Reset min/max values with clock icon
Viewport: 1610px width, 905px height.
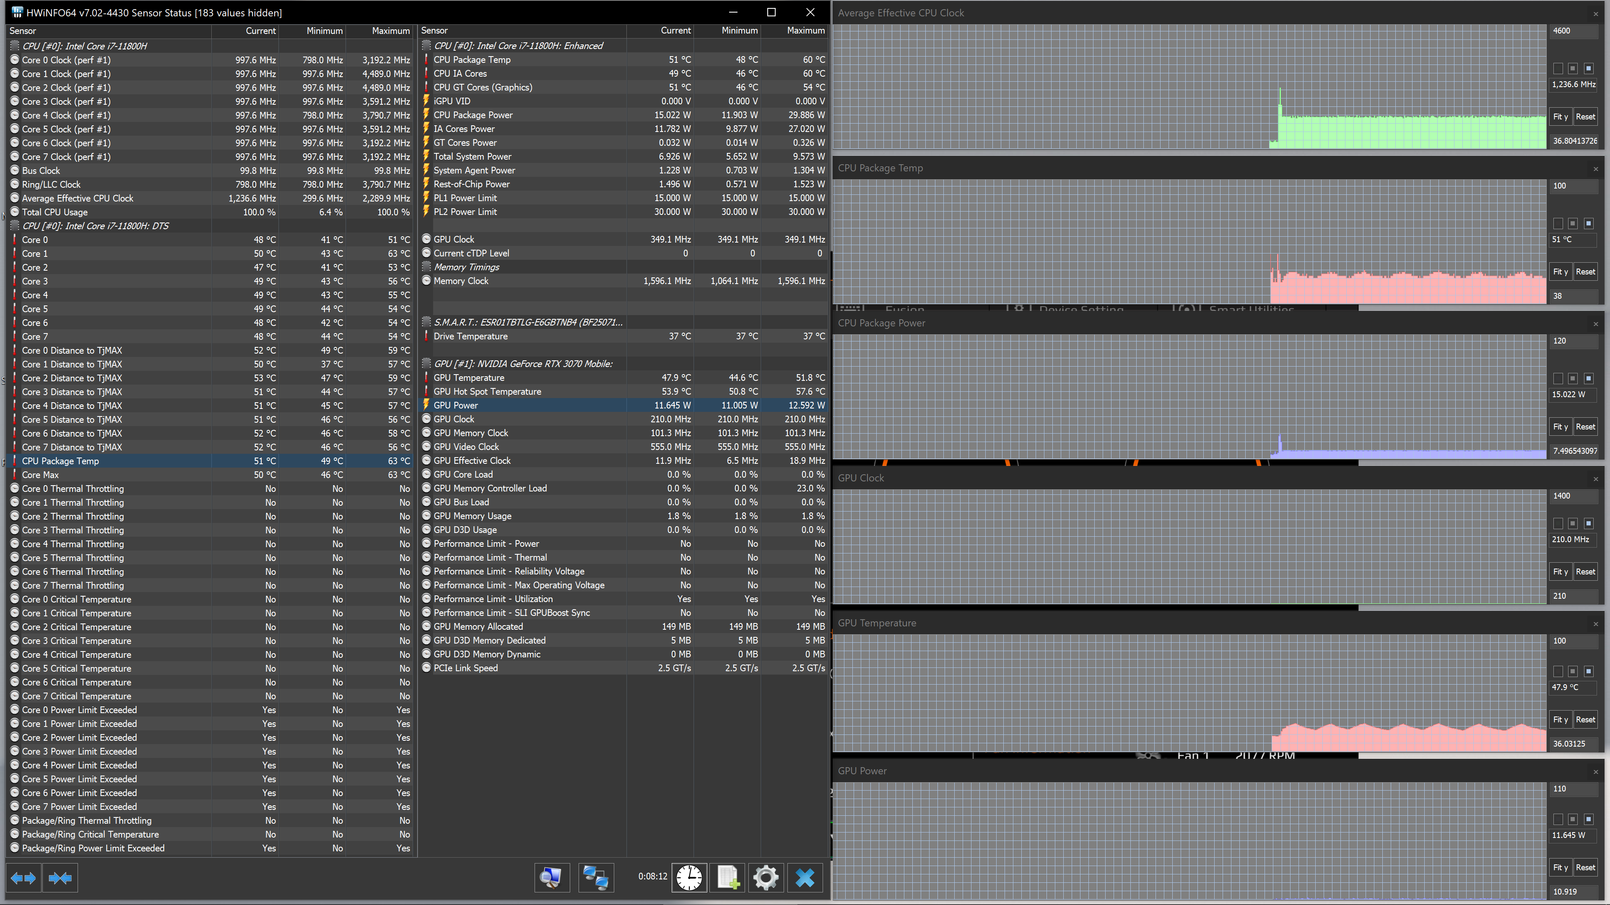pos(689,878)
